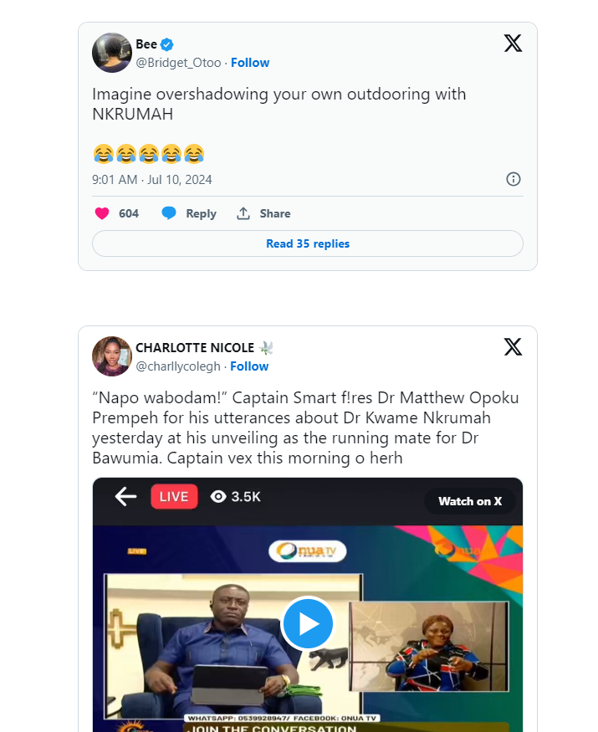Open Read 35 replies button
598x732 pixels.
click(308, 243)
